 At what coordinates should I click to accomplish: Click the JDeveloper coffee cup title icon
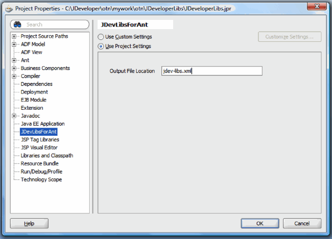9,9
